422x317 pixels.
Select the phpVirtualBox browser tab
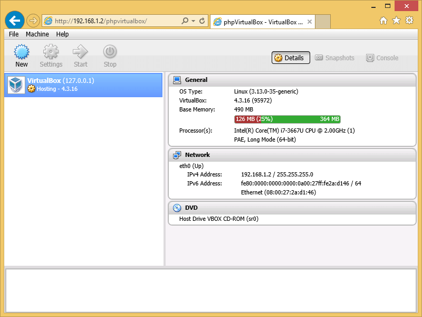click(263, 22)
